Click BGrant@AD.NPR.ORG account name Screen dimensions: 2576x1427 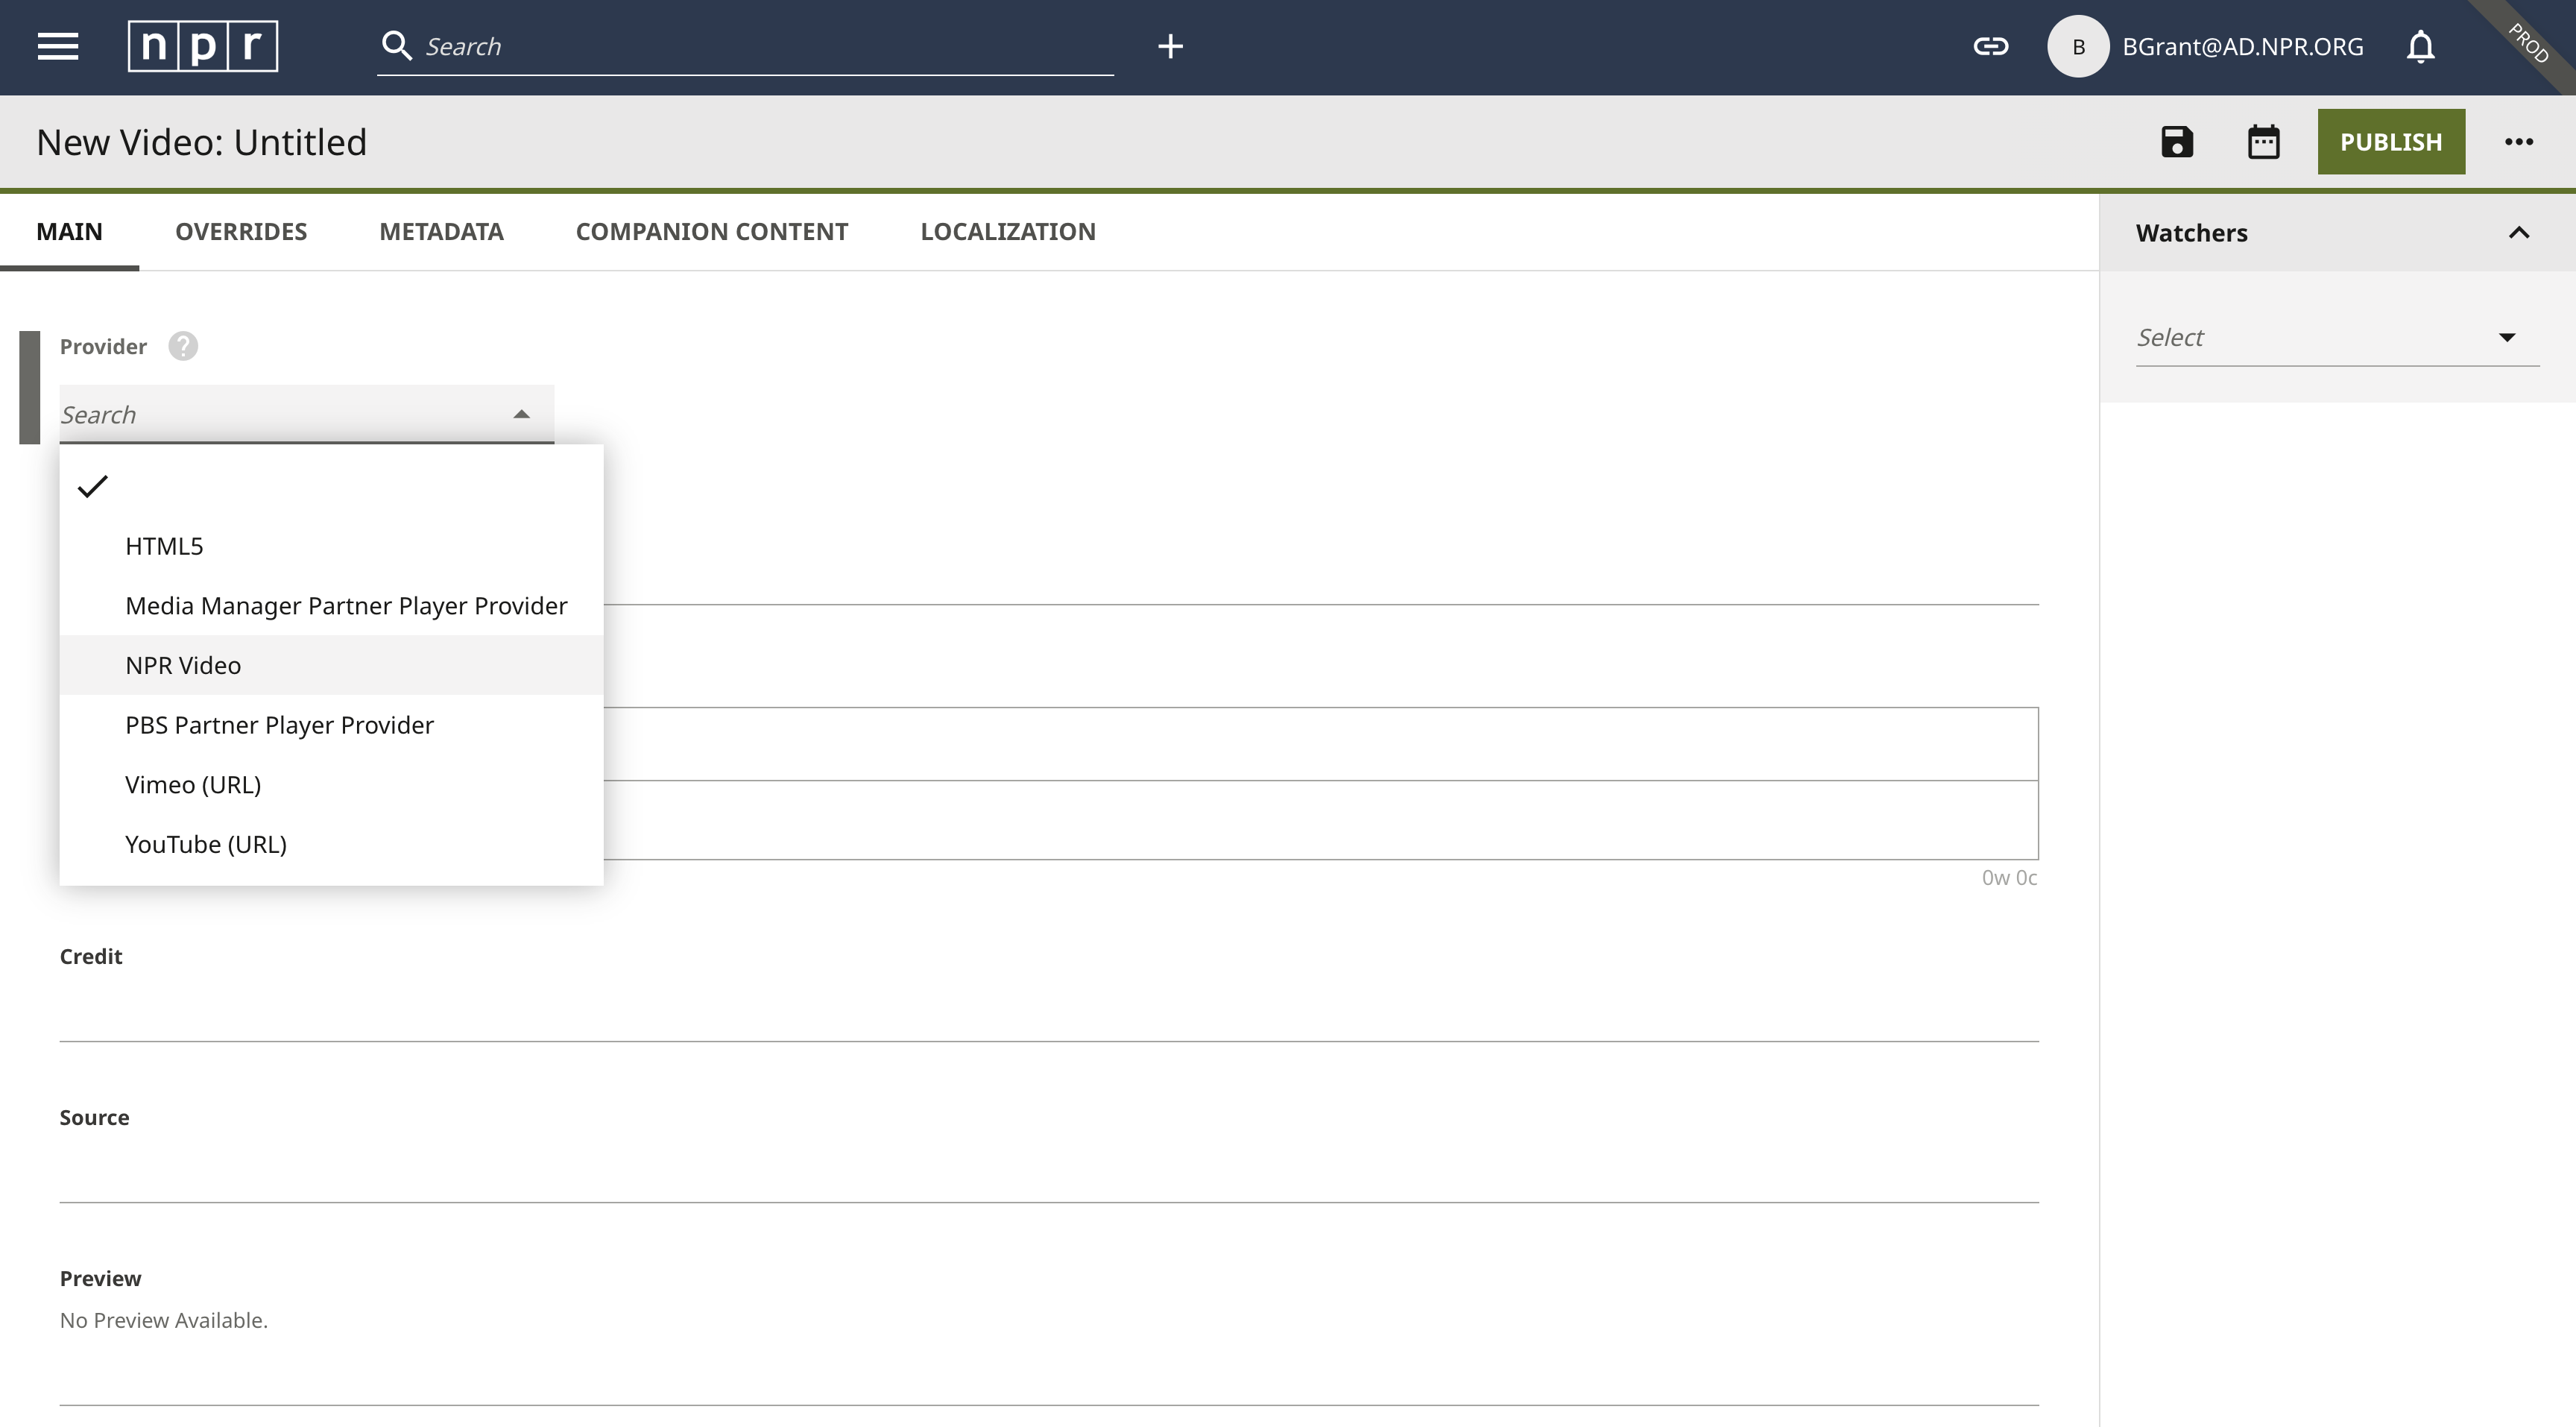pos(2243,46)
